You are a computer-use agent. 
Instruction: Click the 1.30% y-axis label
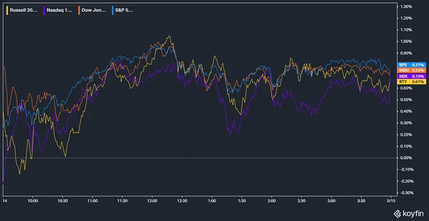click(x=406, y=6)
